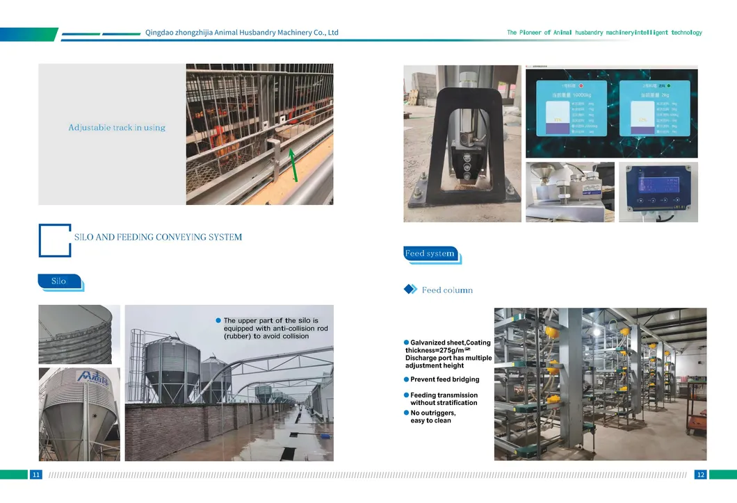This screenshot has width=737, height=503.
Task: Click the blue square bracket icon beside the silo heading
Action: click(x=55, y=240)
